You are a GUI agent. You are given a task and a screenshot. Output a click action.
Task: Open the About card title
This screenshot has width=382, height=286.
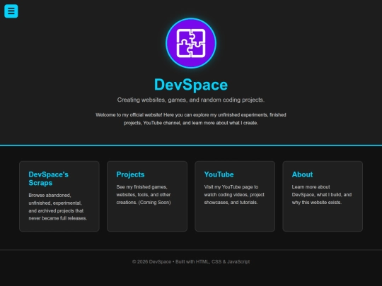tap(302, 174)
